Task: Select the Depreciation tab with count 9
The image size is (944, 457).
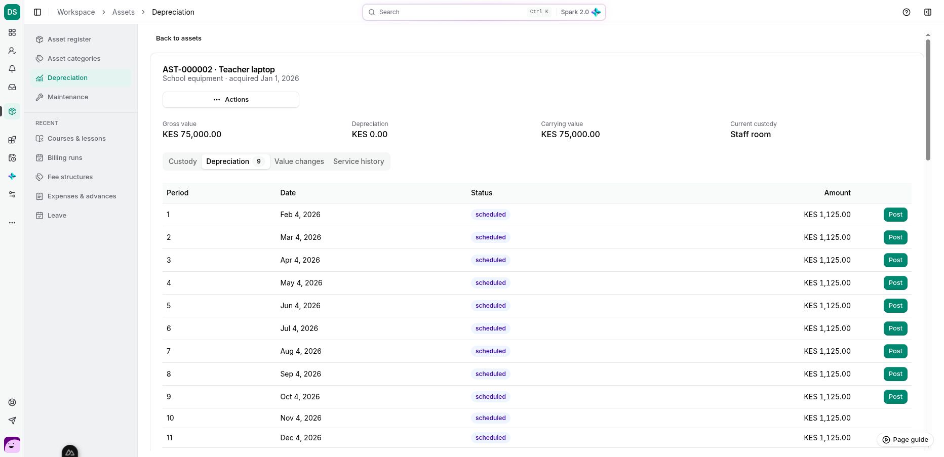Action: pyautogui.click(x=235, y=161)
